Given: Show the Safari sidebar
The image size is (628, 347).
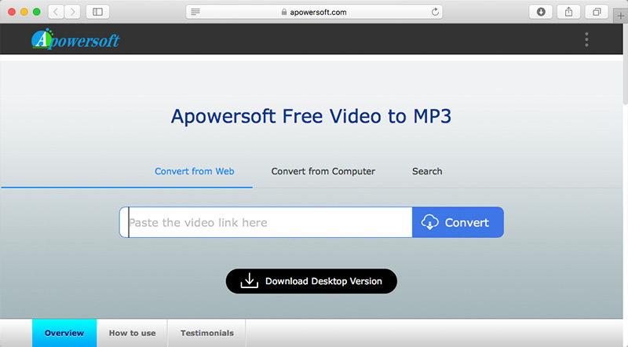Looking at the screenshot, I should tap(97, 12).
